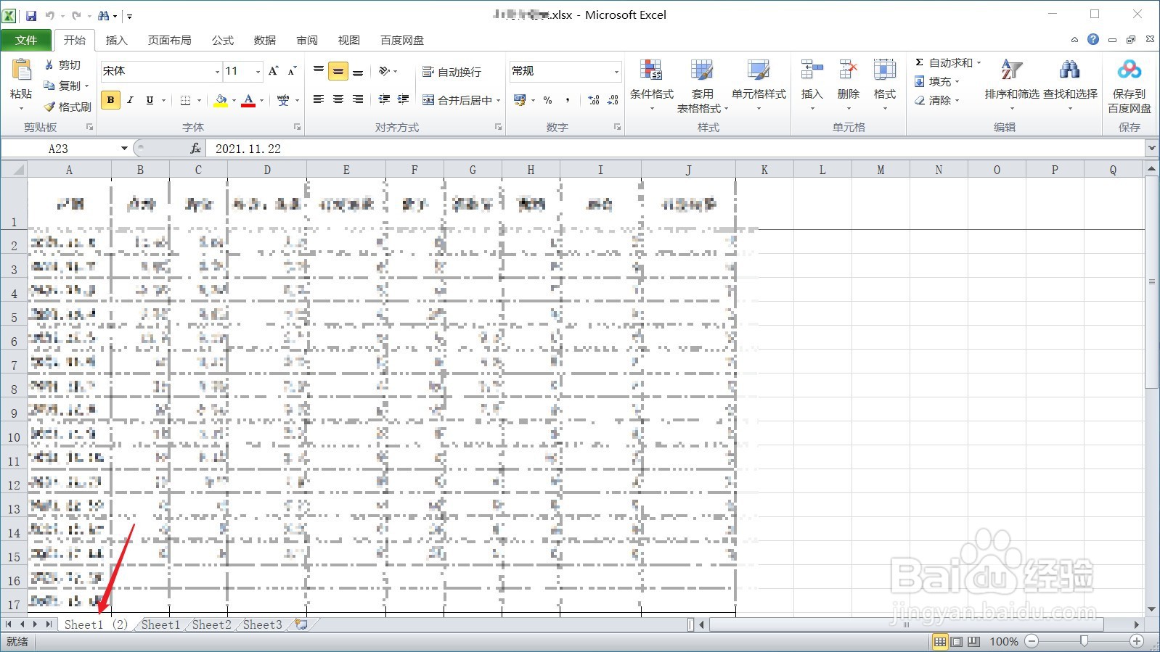Click increase decimal icon
The width and height of the screenshot is (1160, 652).
pos(594,100)
